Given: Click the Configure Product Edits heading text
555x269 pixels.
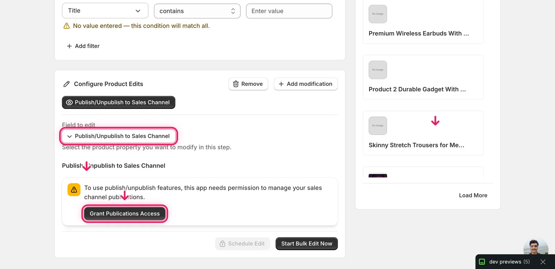Looking at the screenshot, I should pyautogui.click(x=109, y=84).
